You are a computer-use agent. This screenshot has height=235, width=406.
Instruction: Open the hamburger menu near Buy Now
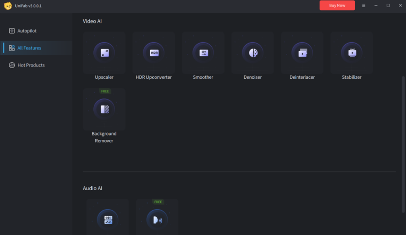[363, 5]
